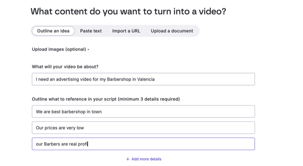The image size is (303, 166).
Task: Click the 'Outline what to reference' label text
Action: pyautogui.click(x=74, y=99)
